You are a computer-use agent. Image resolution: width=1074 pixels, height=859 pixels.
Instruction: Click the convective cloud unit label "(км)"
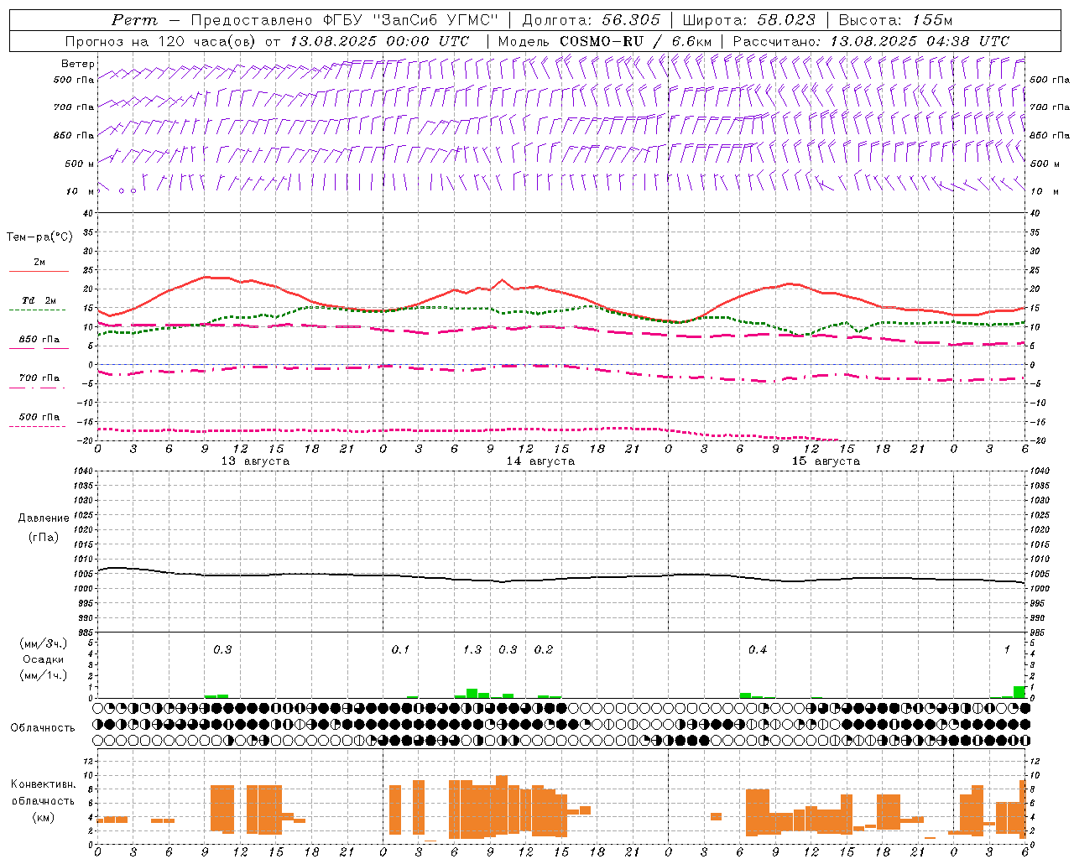pos(44,818)
